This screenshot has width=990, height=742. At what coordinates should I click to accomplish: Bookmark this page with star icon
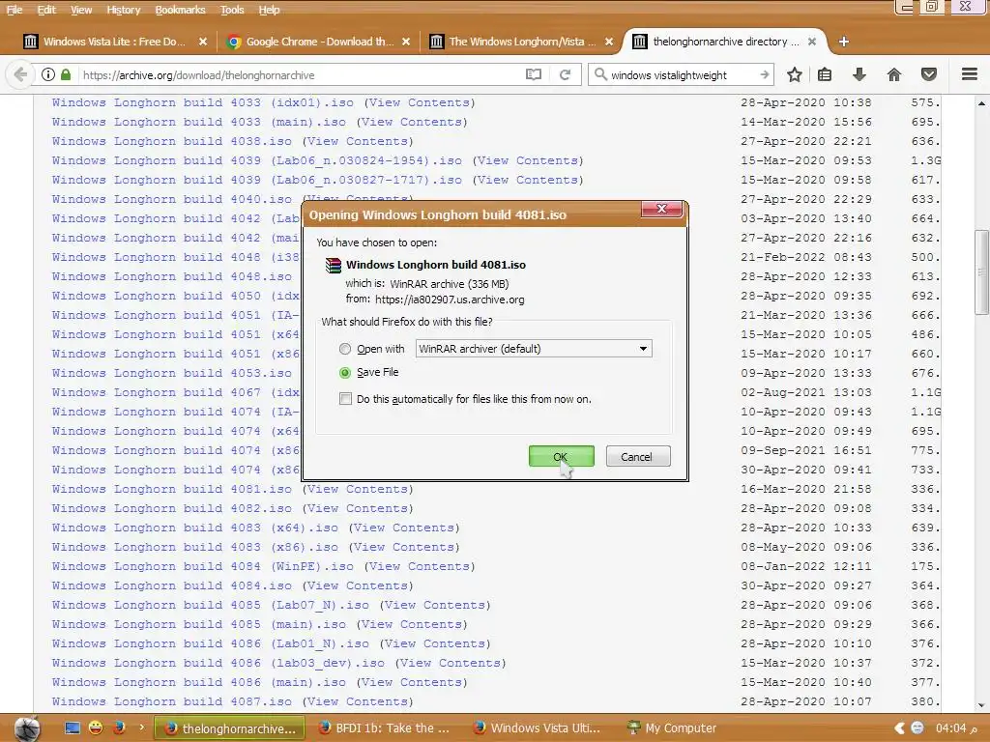pos(795,74)
